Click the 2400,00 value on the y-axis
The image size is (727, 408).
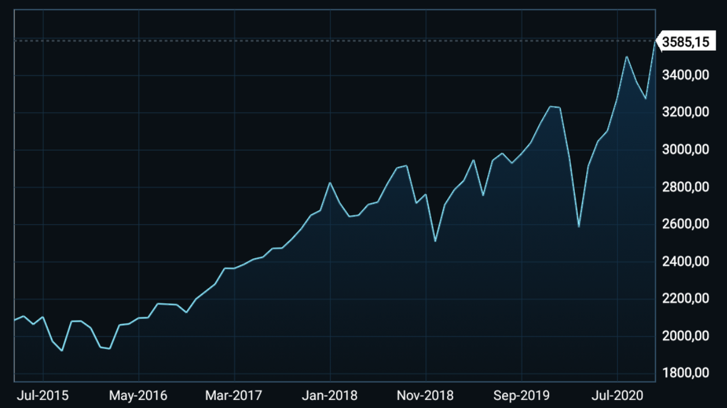pyautogui.click(x=685, y=261)
